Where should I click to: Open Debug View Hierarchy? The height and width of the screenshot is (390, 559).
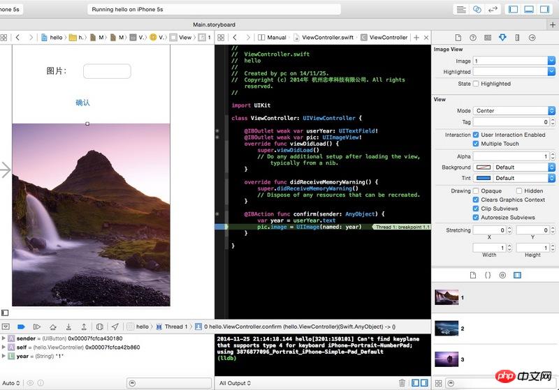[100, 327]
